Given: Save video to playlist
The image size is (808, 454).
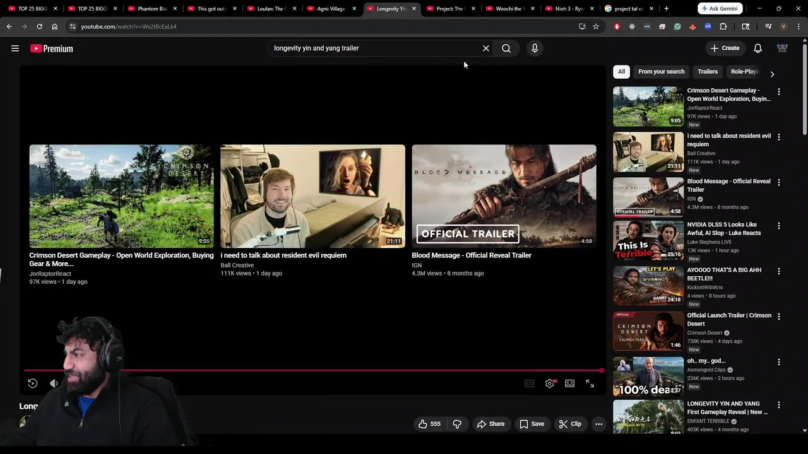Looking at the screenshot, I should [532, 424].
